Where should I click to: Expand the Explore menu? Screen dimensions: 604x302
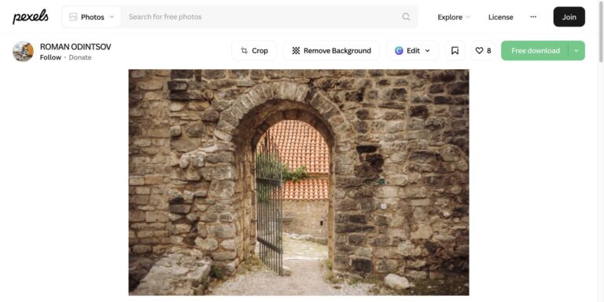454,17
